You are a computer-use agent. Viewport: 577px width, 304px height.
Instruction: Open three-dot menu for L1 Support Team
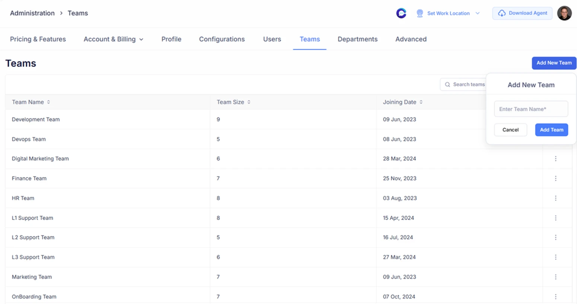point(555,218)
